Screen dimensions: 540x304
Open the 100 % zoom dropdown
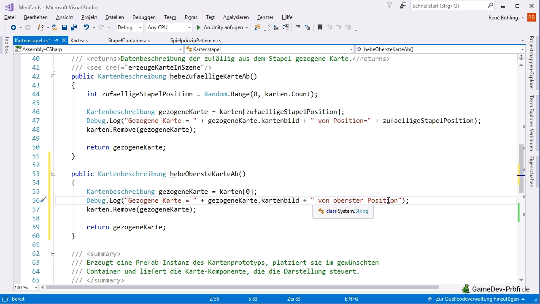[26, 288]
